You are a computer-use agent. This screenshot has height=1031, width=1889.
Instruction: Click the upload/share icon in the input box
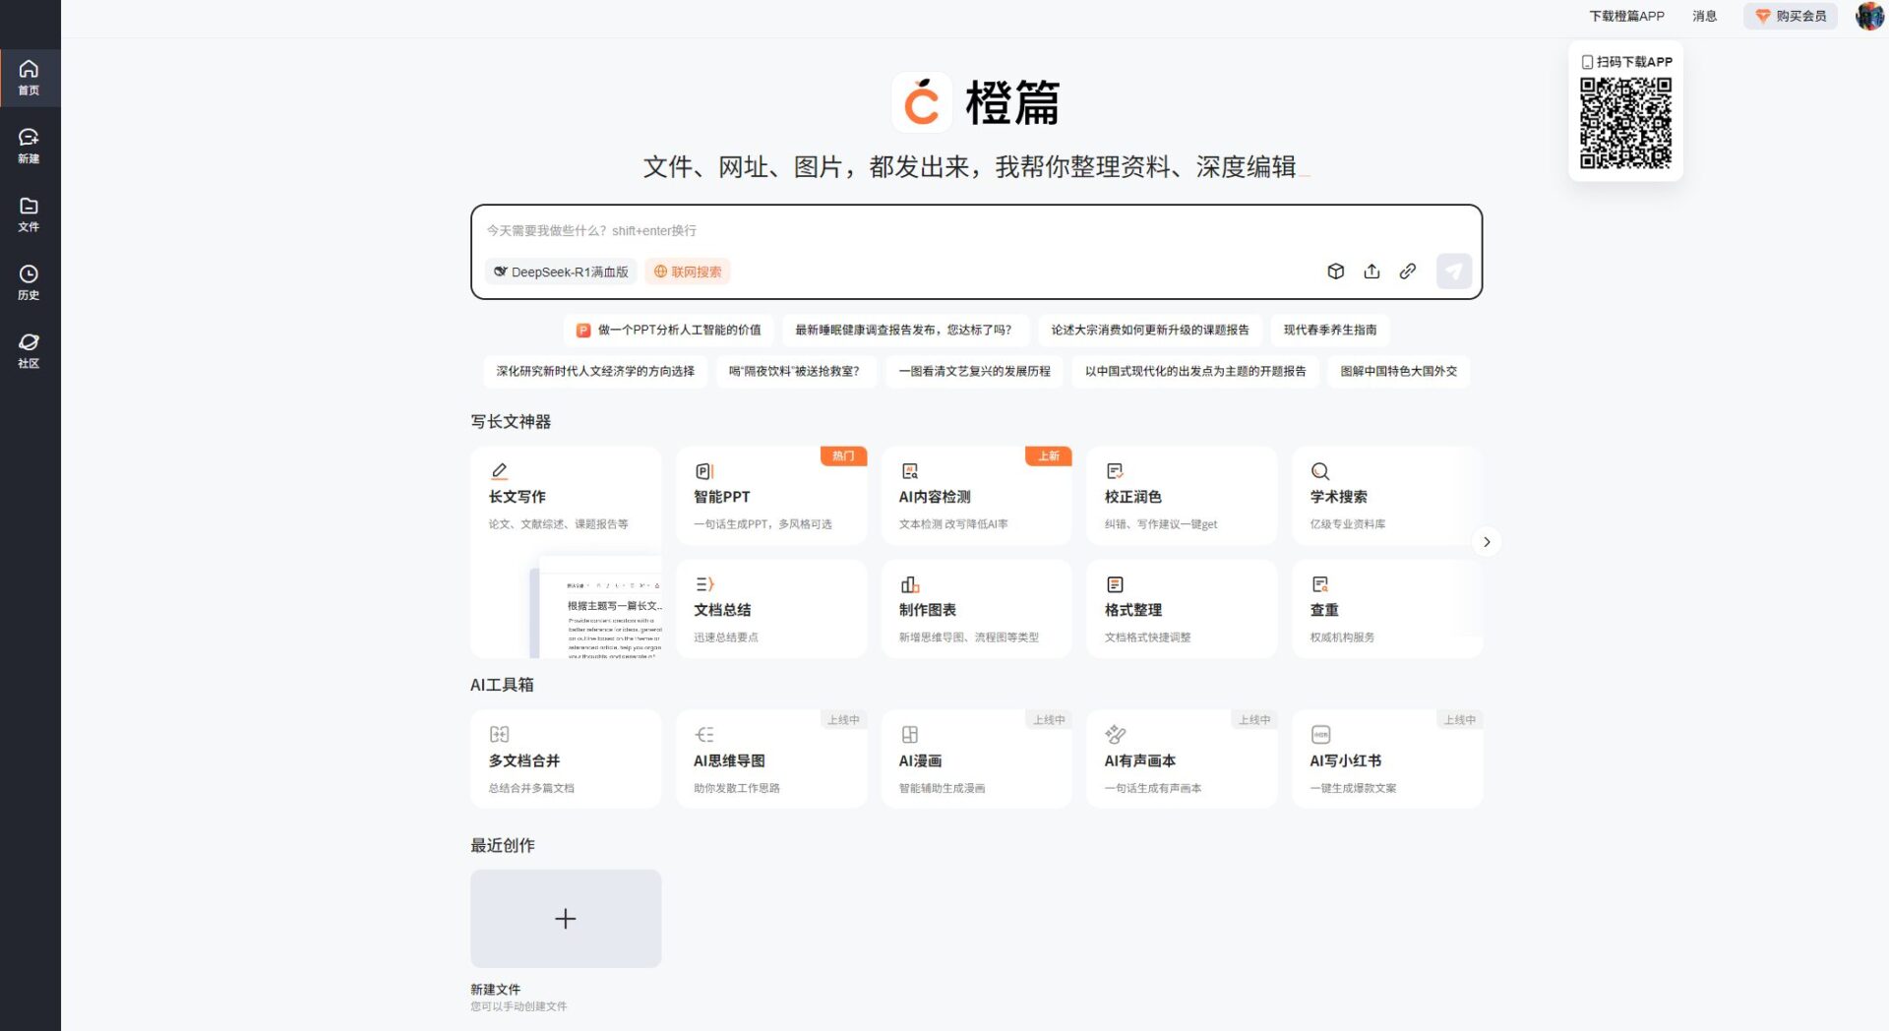(x=1371, y=271)
